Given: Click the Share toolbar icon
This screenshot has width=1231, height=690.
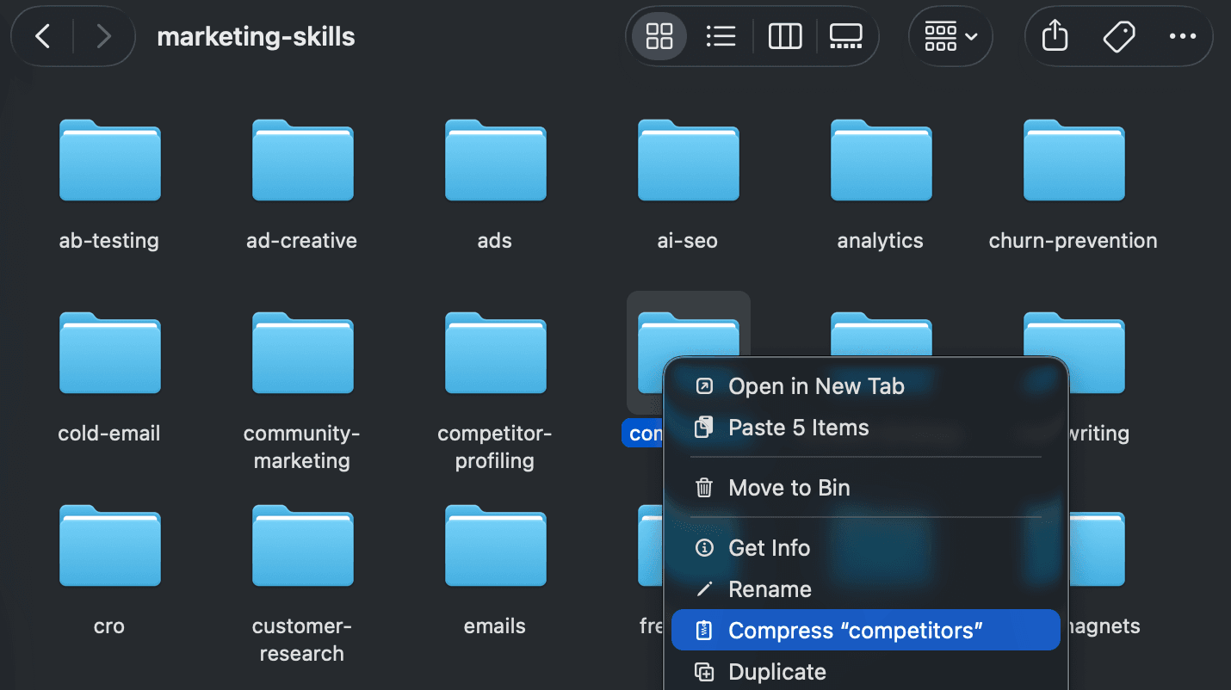Looking at the screenshot, I should (x=1055, y=36).
